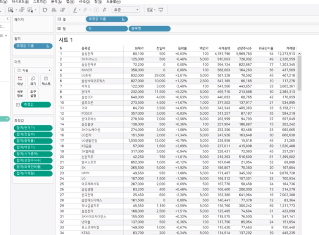Click the Highlight pen toolbar icon

tap(75, 10)
